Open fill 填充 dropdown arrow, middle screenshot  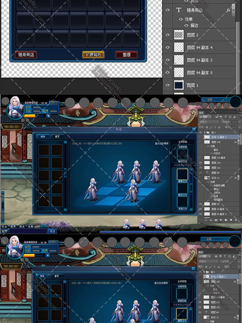239,127
